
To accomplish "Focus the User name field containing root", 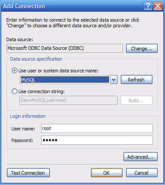I will (x=97, y=129).
